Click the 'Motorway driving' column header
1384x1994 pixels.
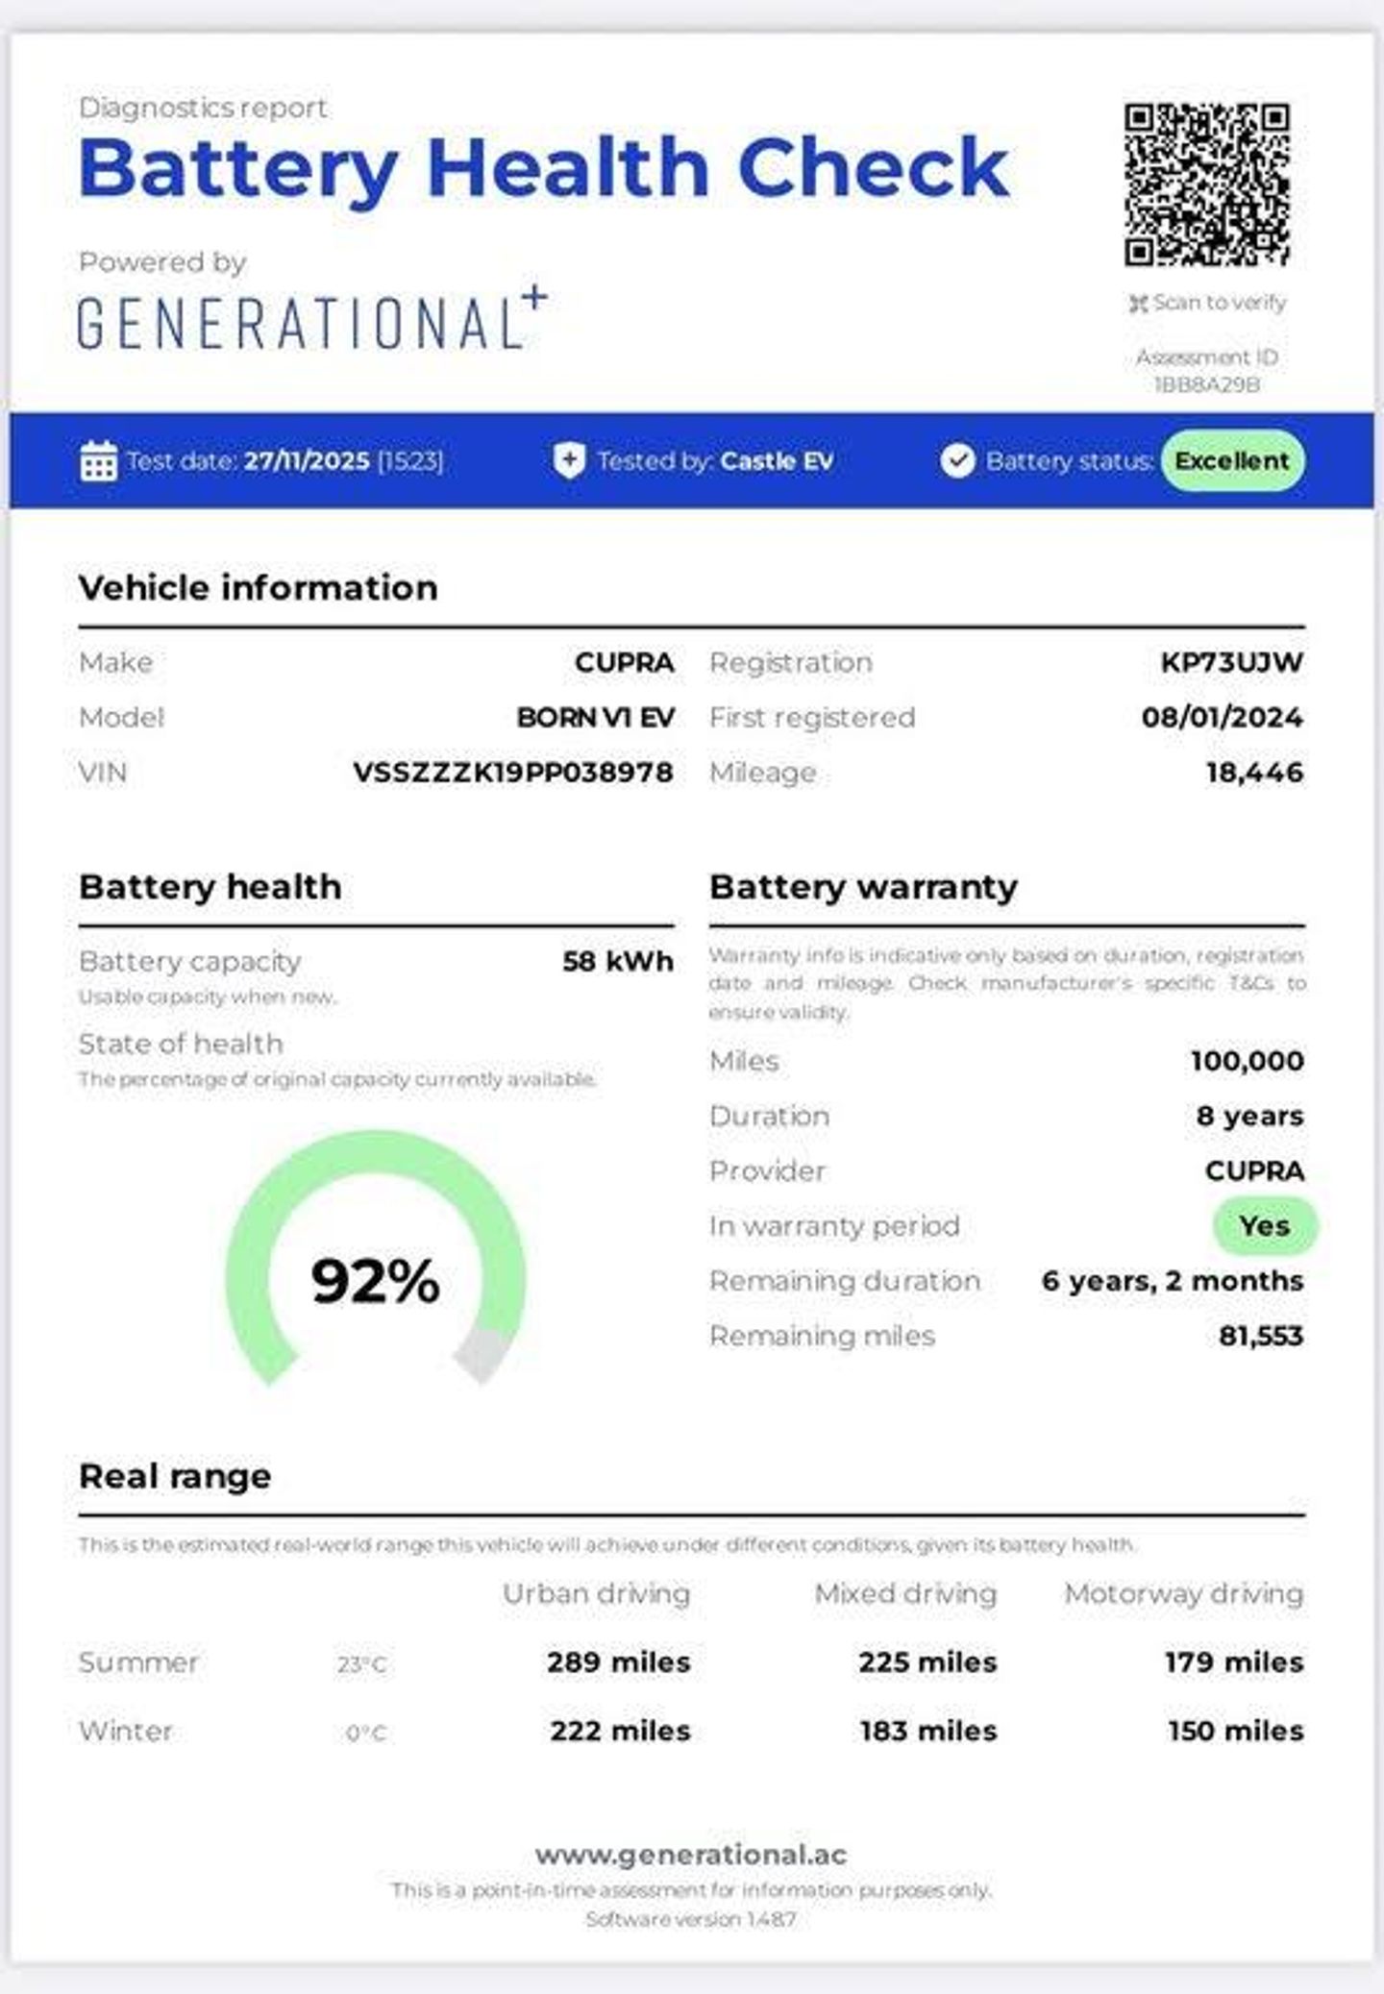1183,1593
